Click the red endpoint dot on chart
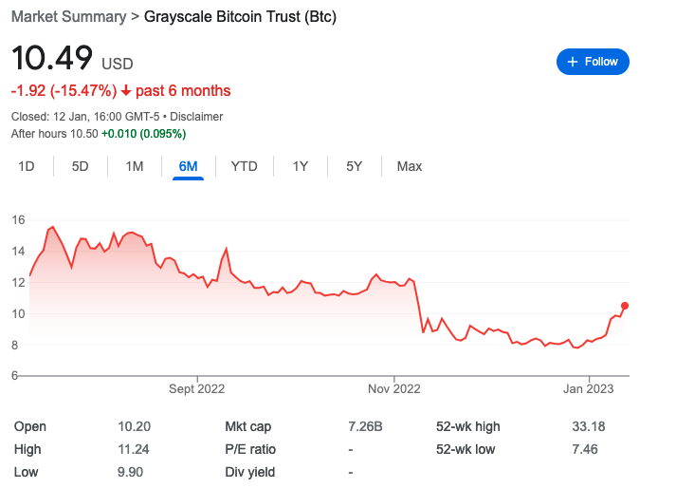Image resolution: width=676 pixels, height=488 pixels. 625,306
